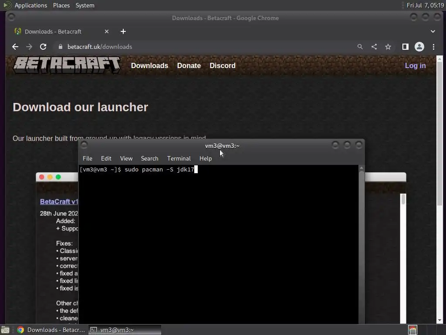
Task: Click the green dot in the launcher preview
Action: (58, 177)
